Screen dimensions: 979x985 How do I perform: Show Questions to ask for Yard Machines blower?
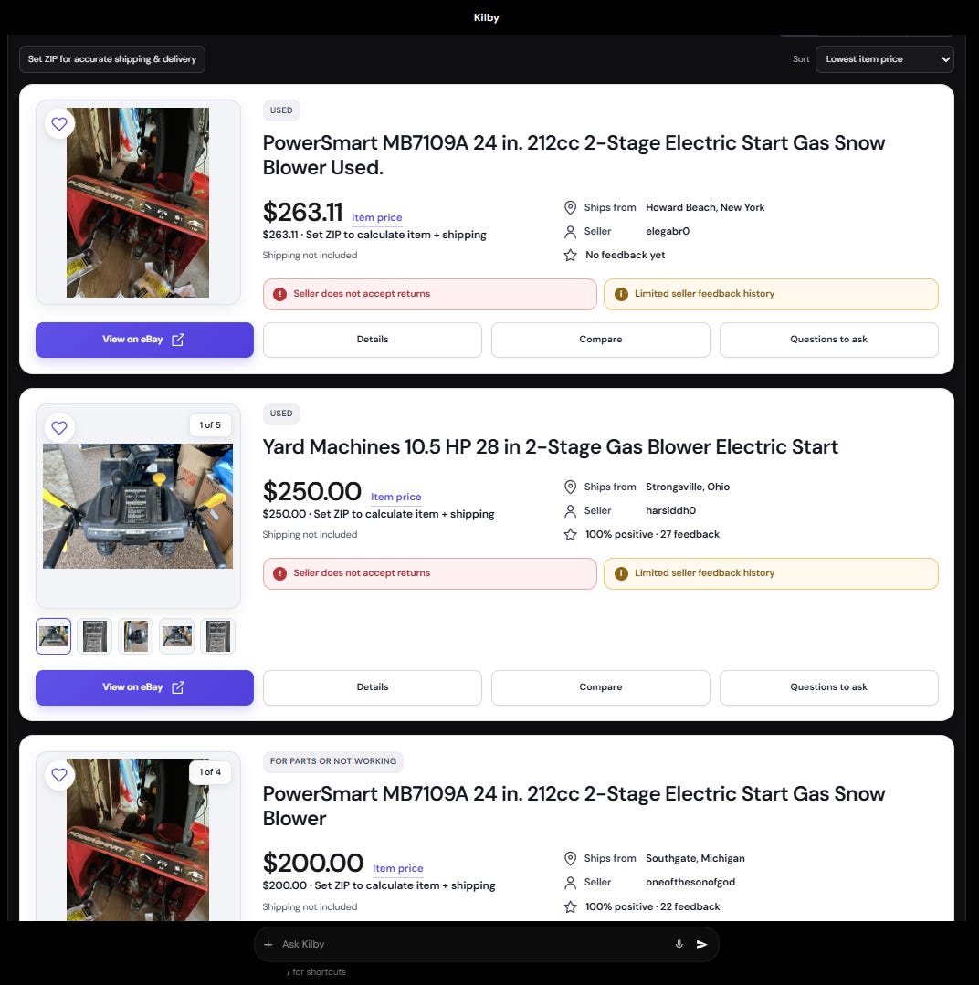click(x=829, y=687)
